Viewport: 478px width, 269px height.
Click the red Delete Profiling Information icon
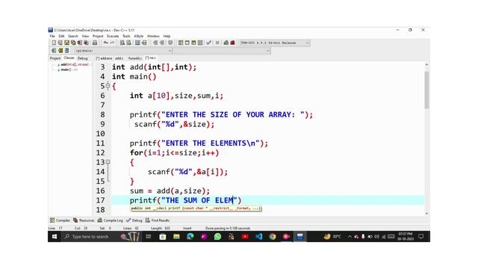click(232, 43)
